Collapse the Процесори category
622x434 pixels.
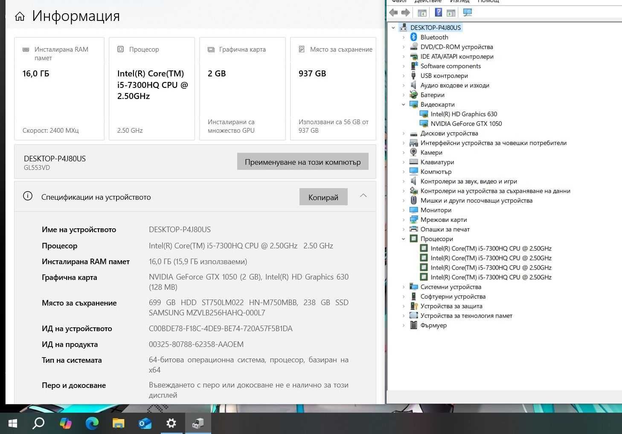pos(404,239)
